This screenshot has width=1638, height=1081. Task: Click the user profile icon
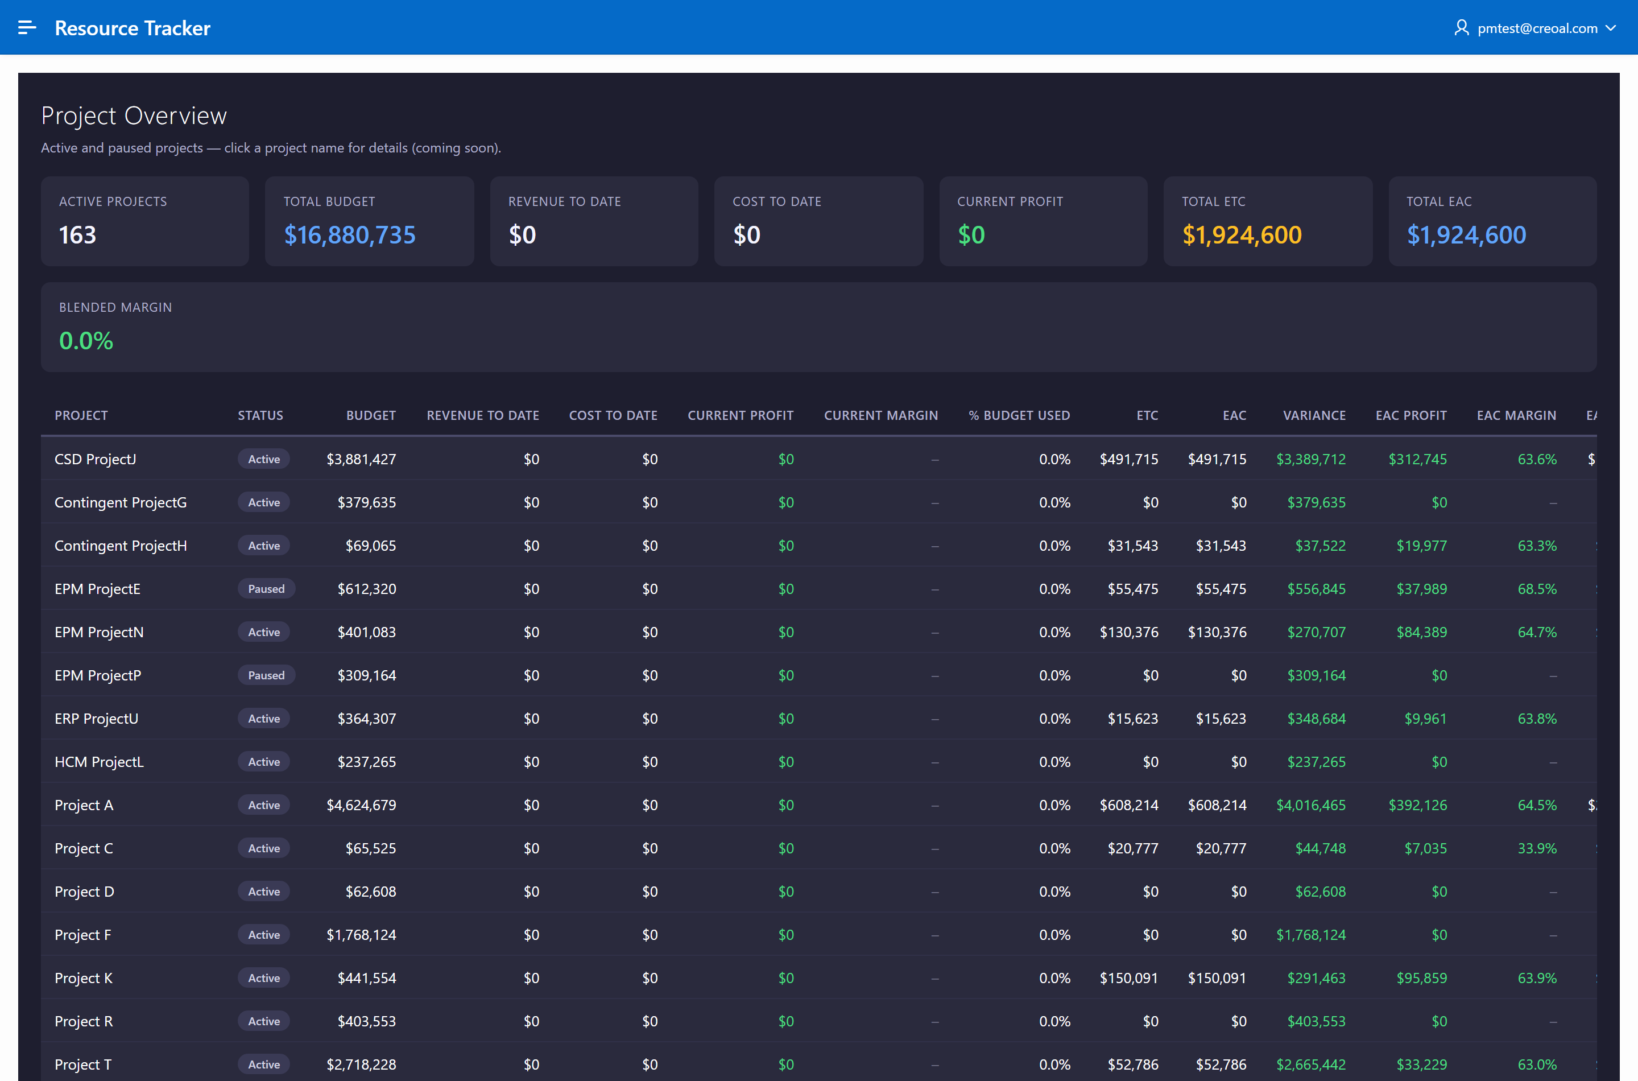(1461, 27)
